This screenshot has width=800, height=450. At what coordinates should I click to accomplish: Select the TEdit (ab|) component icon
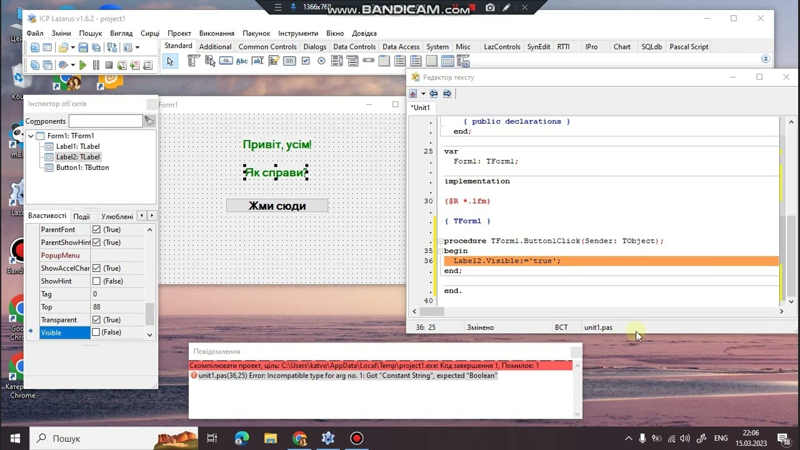point(257,61)
